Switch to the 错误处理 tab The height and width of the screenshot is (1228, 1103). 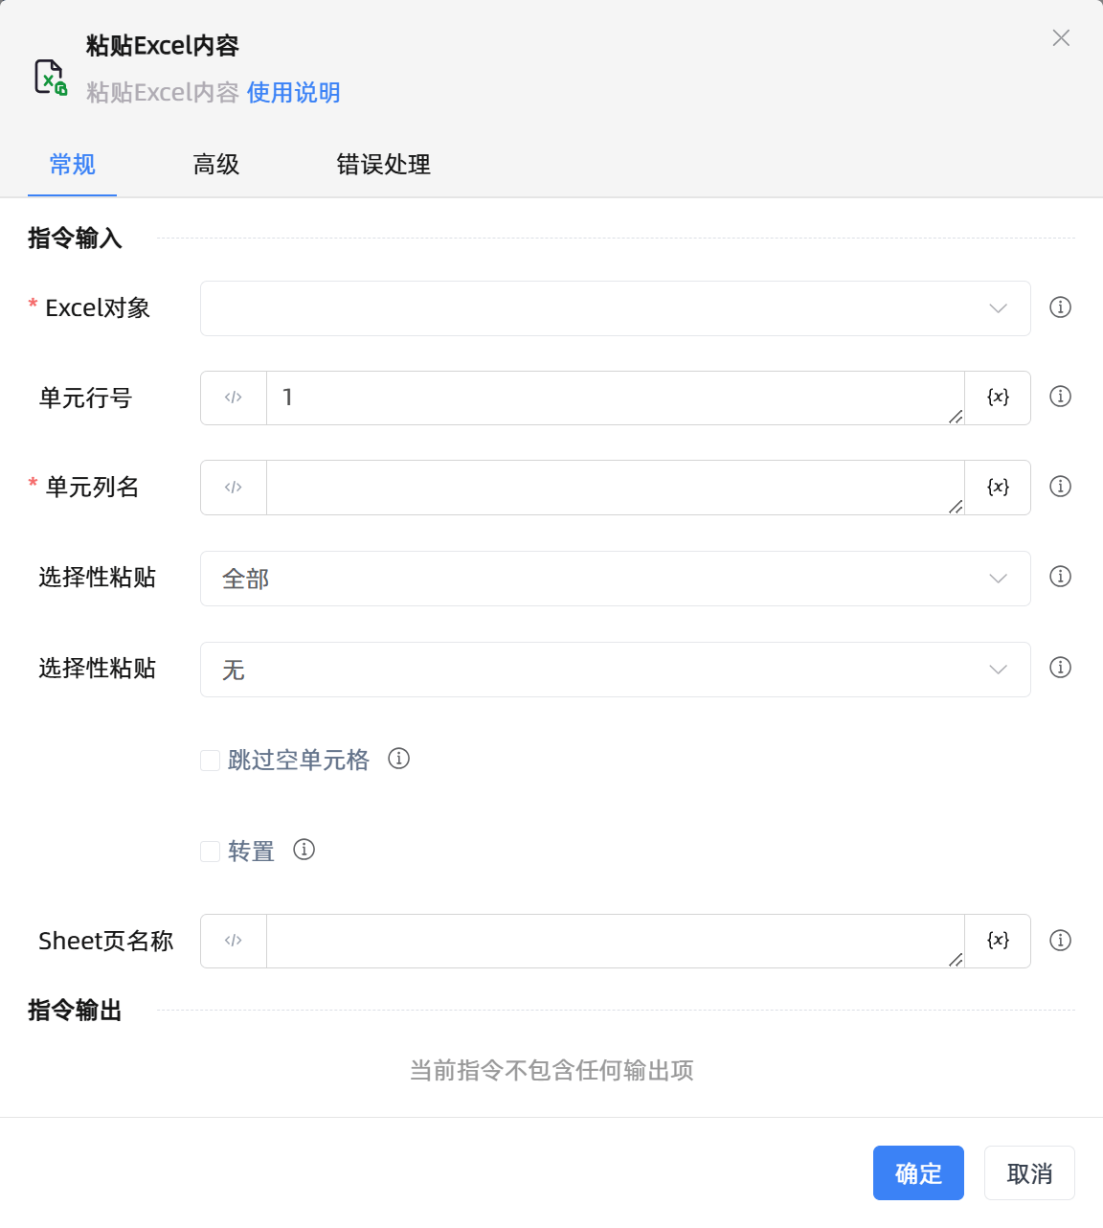(382, 165)
